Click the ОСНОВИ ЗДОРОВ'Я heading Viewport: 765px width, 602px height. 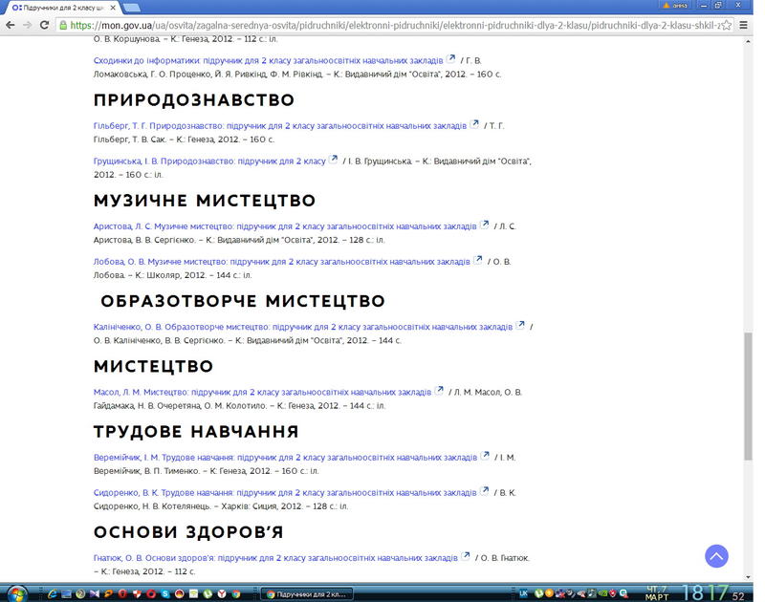[x=188, y=532]
